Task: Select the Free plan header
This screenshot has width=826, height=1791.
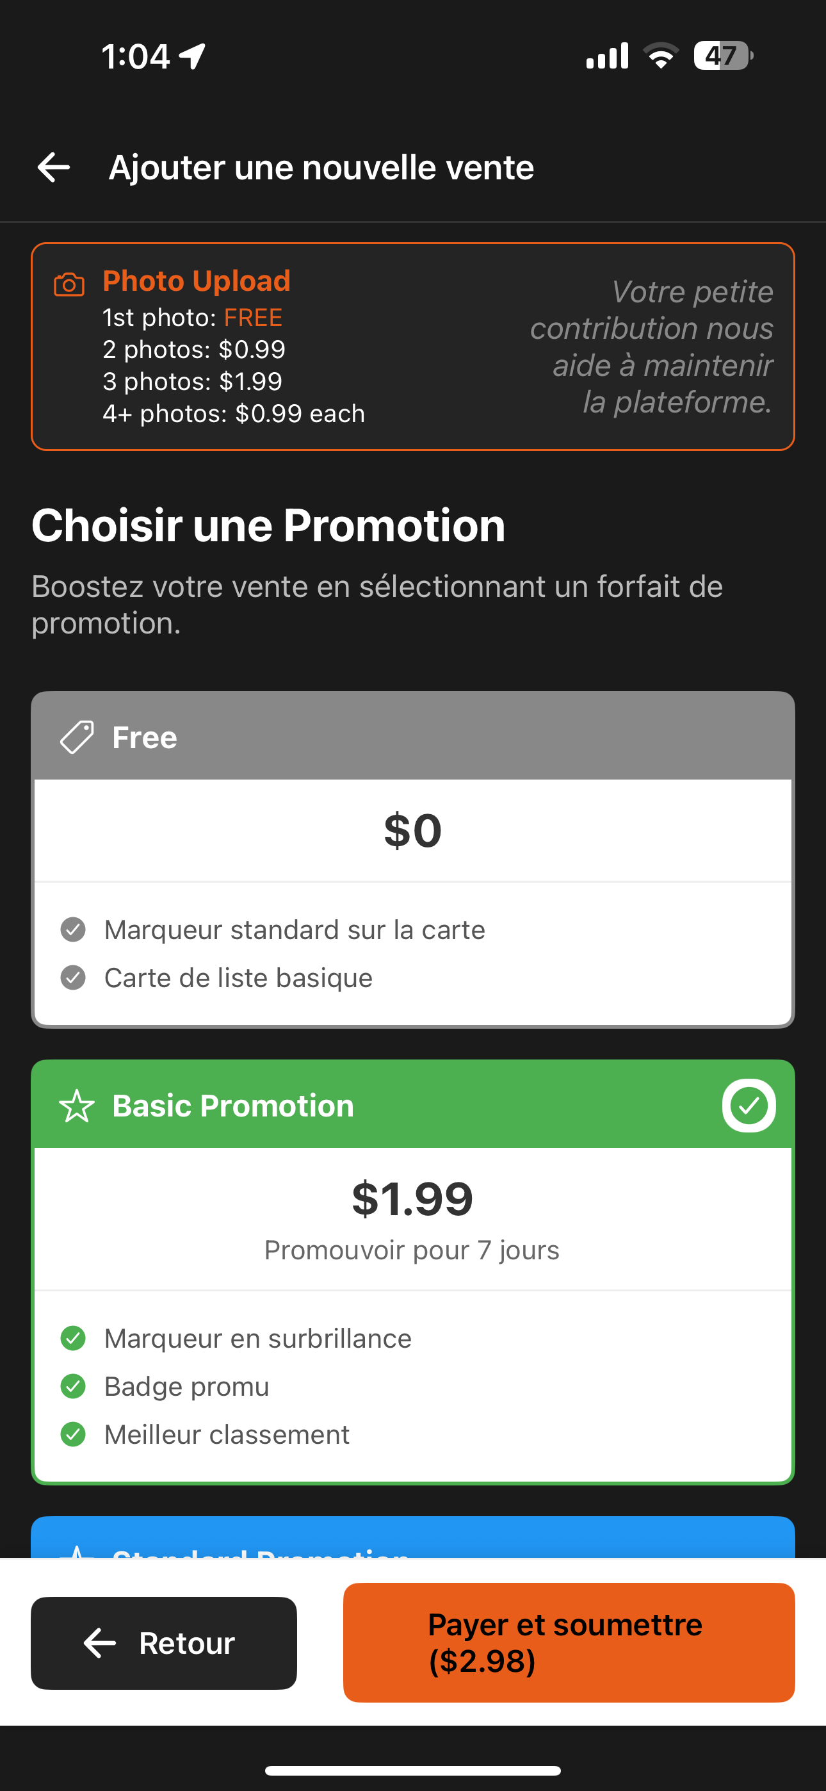Action: click(x=413, y=736)
